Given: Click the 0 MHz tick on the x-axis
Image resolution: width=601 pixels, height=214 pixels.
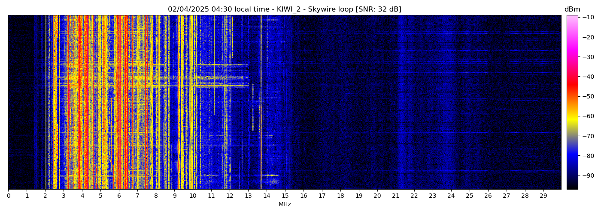Looking at the screenshot, I should tap(8, 196).
